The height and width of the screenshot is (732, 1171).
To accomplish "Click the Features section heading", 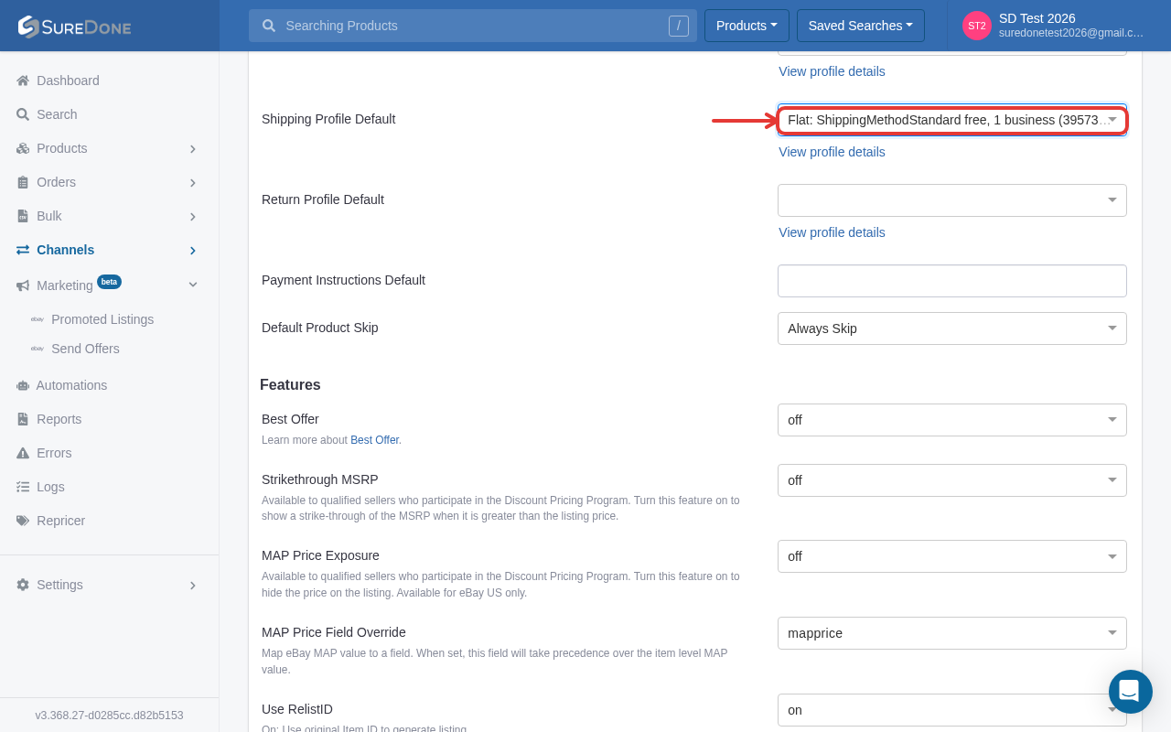I will point(290,385).
